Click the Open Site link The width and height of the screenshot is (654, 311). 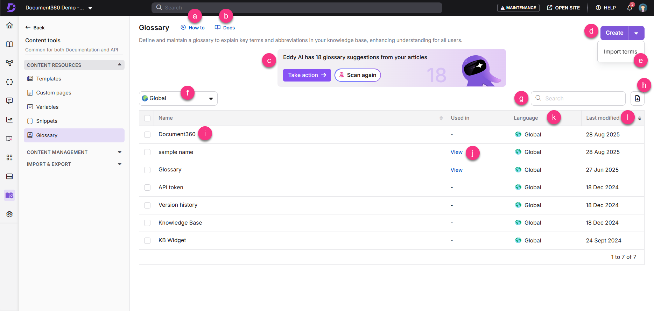click(x=563, y=8)
